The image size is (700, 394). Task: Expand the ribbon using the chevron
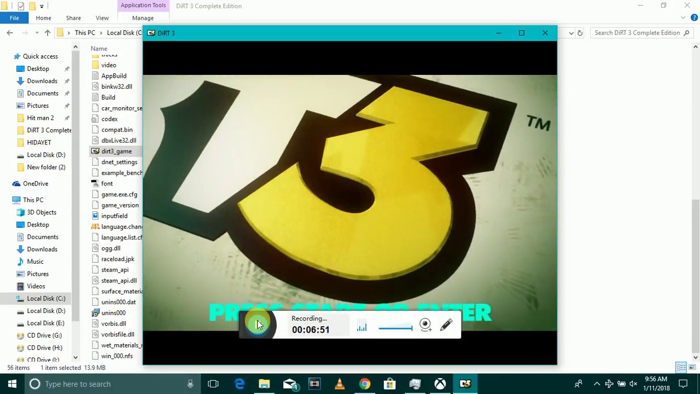click(x=683, y=18)
